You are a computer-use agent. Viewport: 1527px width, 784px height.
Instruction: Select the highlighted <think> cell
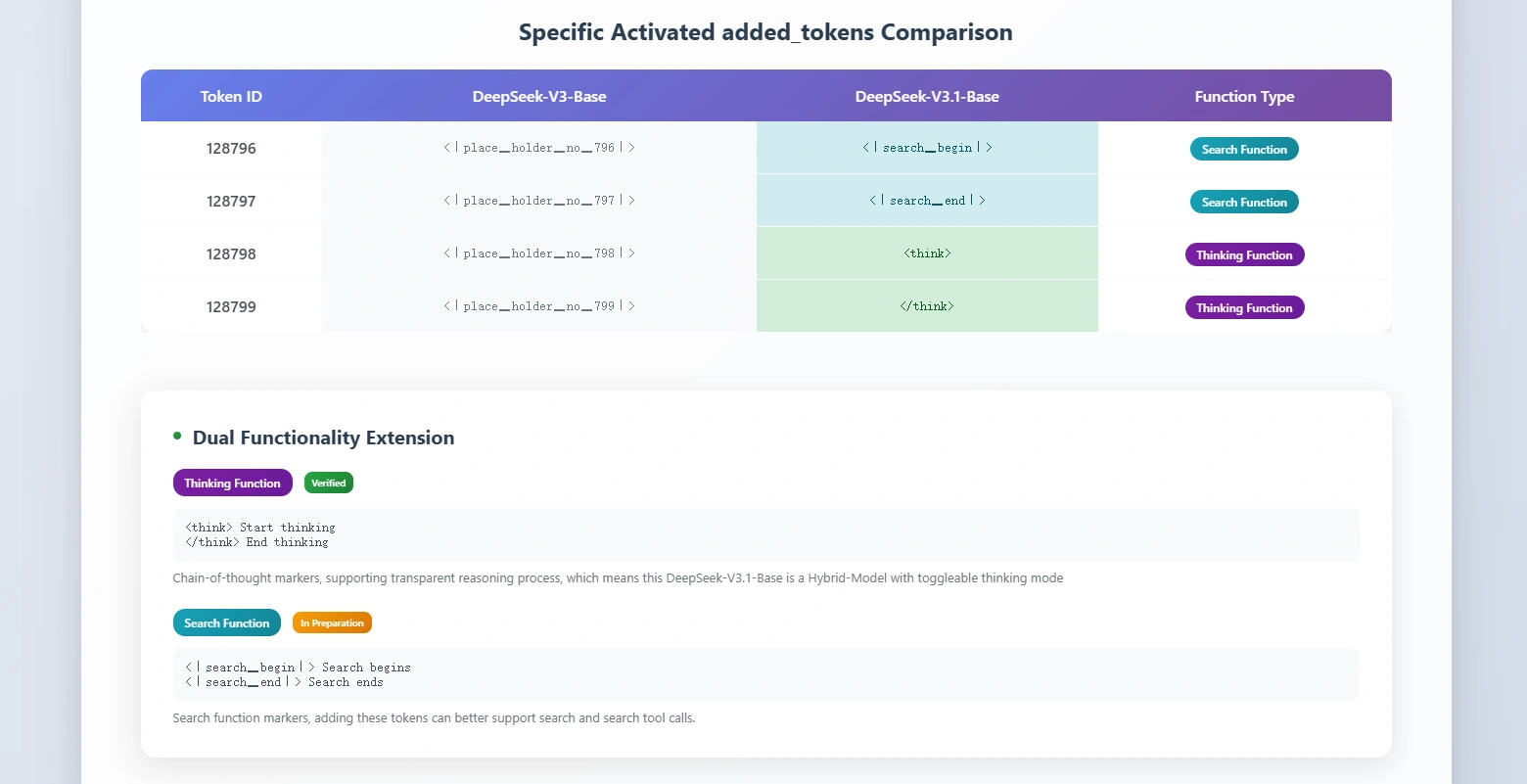point(927,253)
